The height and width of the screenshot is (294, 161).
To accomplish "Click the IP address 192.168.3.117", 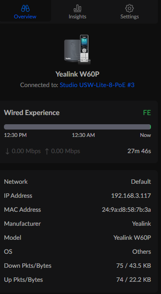I will [131, 196].
